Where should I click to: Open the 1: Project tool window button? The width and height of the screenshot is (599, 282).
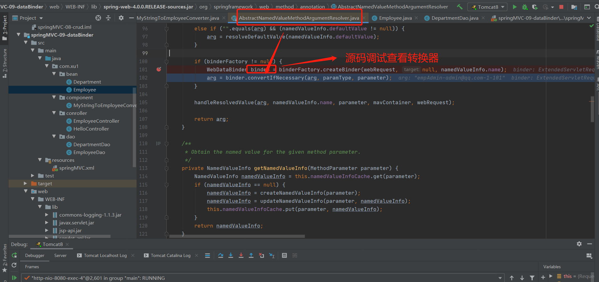[4, 28]
